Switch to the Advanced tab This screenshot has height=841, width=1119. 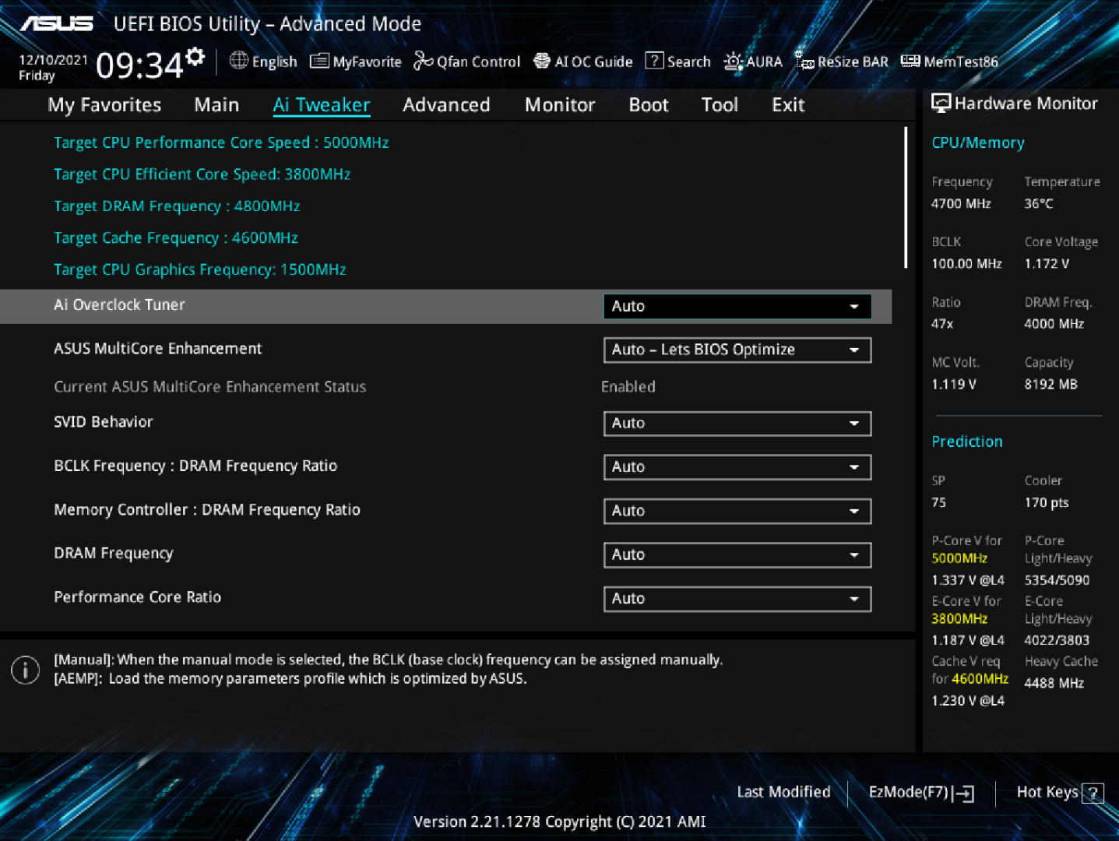coord(446,105)
